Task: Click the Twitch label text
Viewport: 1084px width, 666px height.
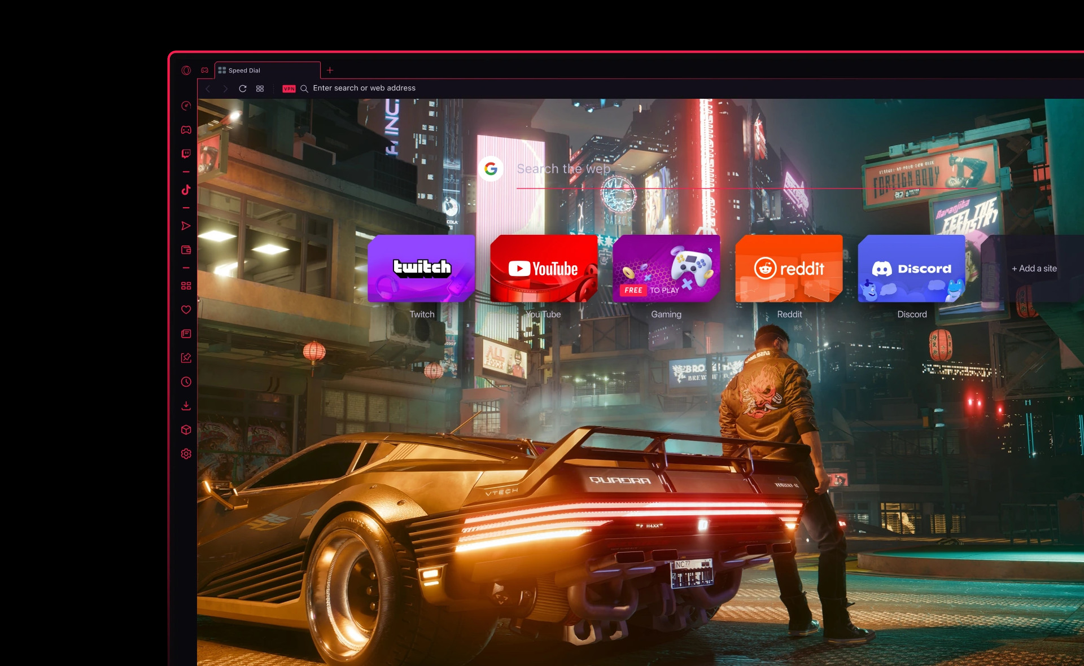Action: tap(422, 314)
